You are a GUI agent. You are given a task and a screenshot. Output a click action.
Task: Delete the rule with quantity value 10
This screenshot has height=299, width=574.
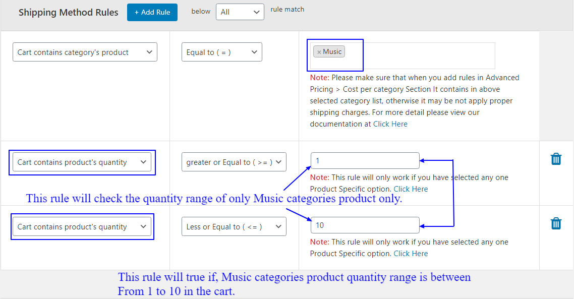(556, 223)
